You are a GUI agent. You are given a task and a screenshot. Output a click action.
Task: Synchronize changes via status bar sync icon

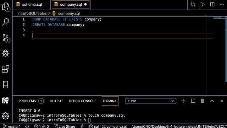[27, 126]
